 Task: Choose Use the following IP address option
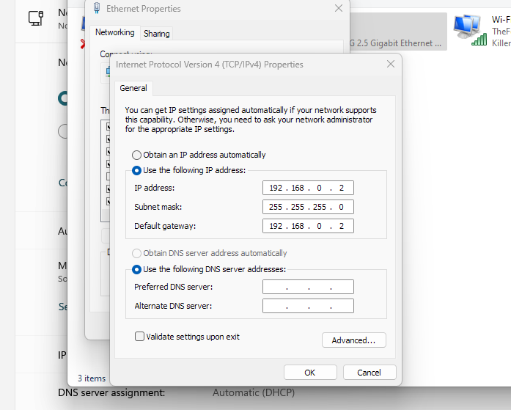click(x=136, y=170)
